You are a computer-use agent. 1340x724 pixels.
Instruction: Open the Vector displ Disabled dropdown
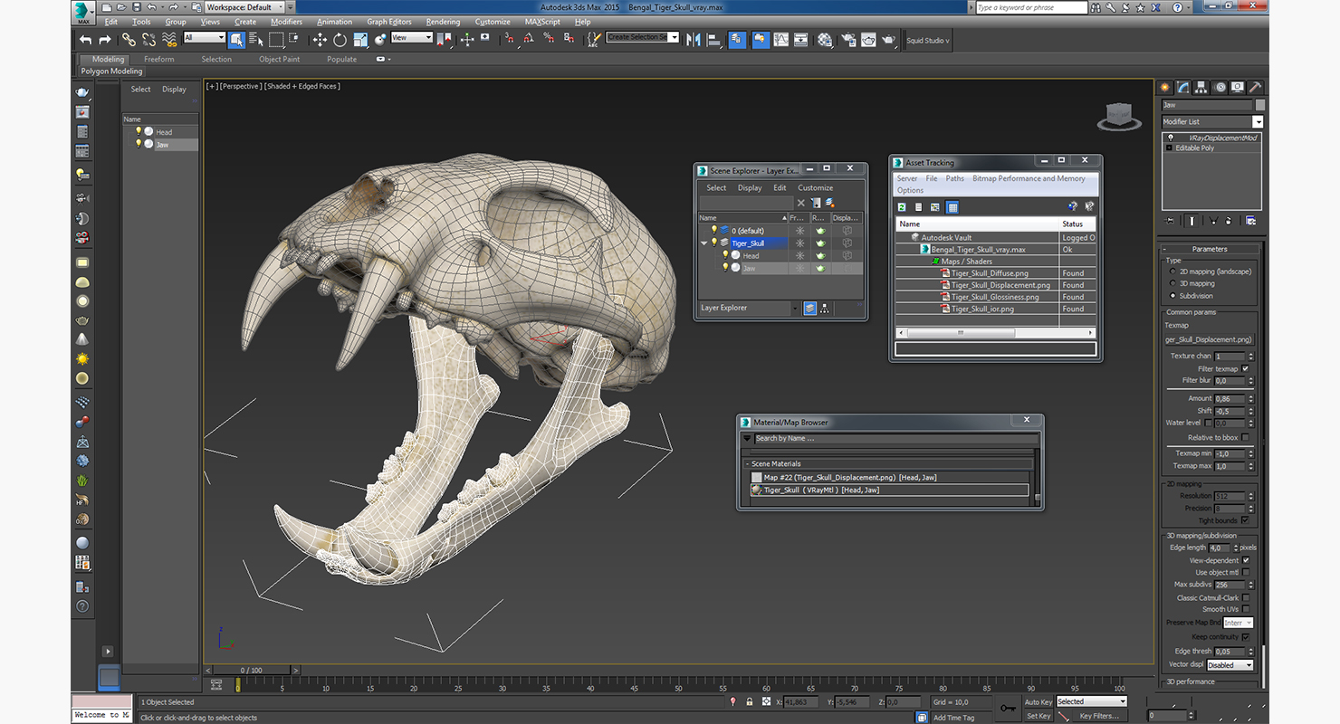click(x=1230, y=665)
